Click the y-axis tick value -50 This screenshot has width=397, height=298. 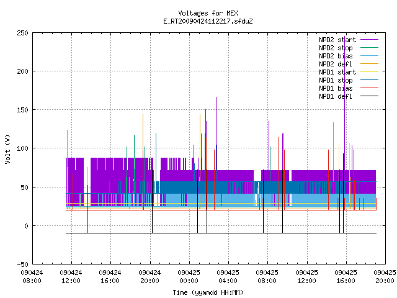tap(22, 264)
